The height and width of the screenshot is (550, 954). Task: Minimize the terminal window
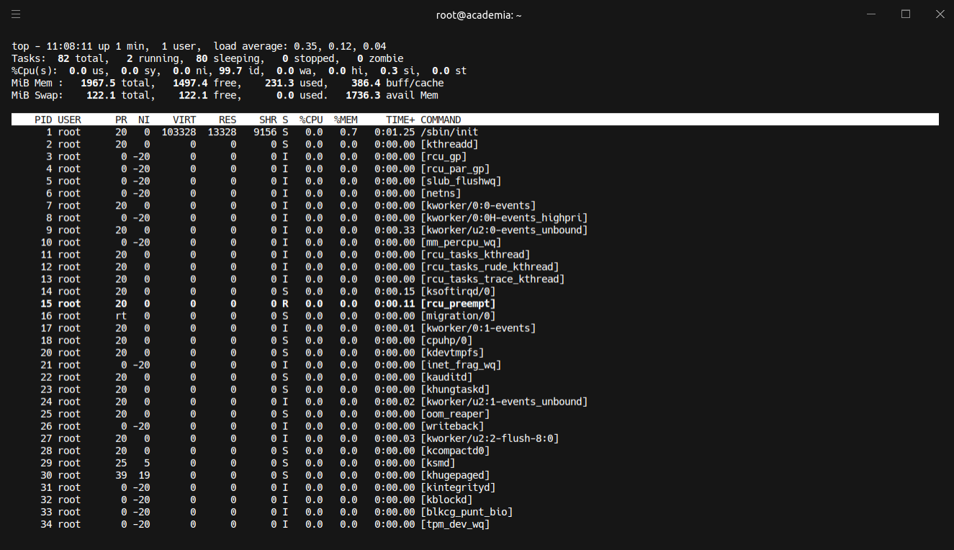coord(872,14)
